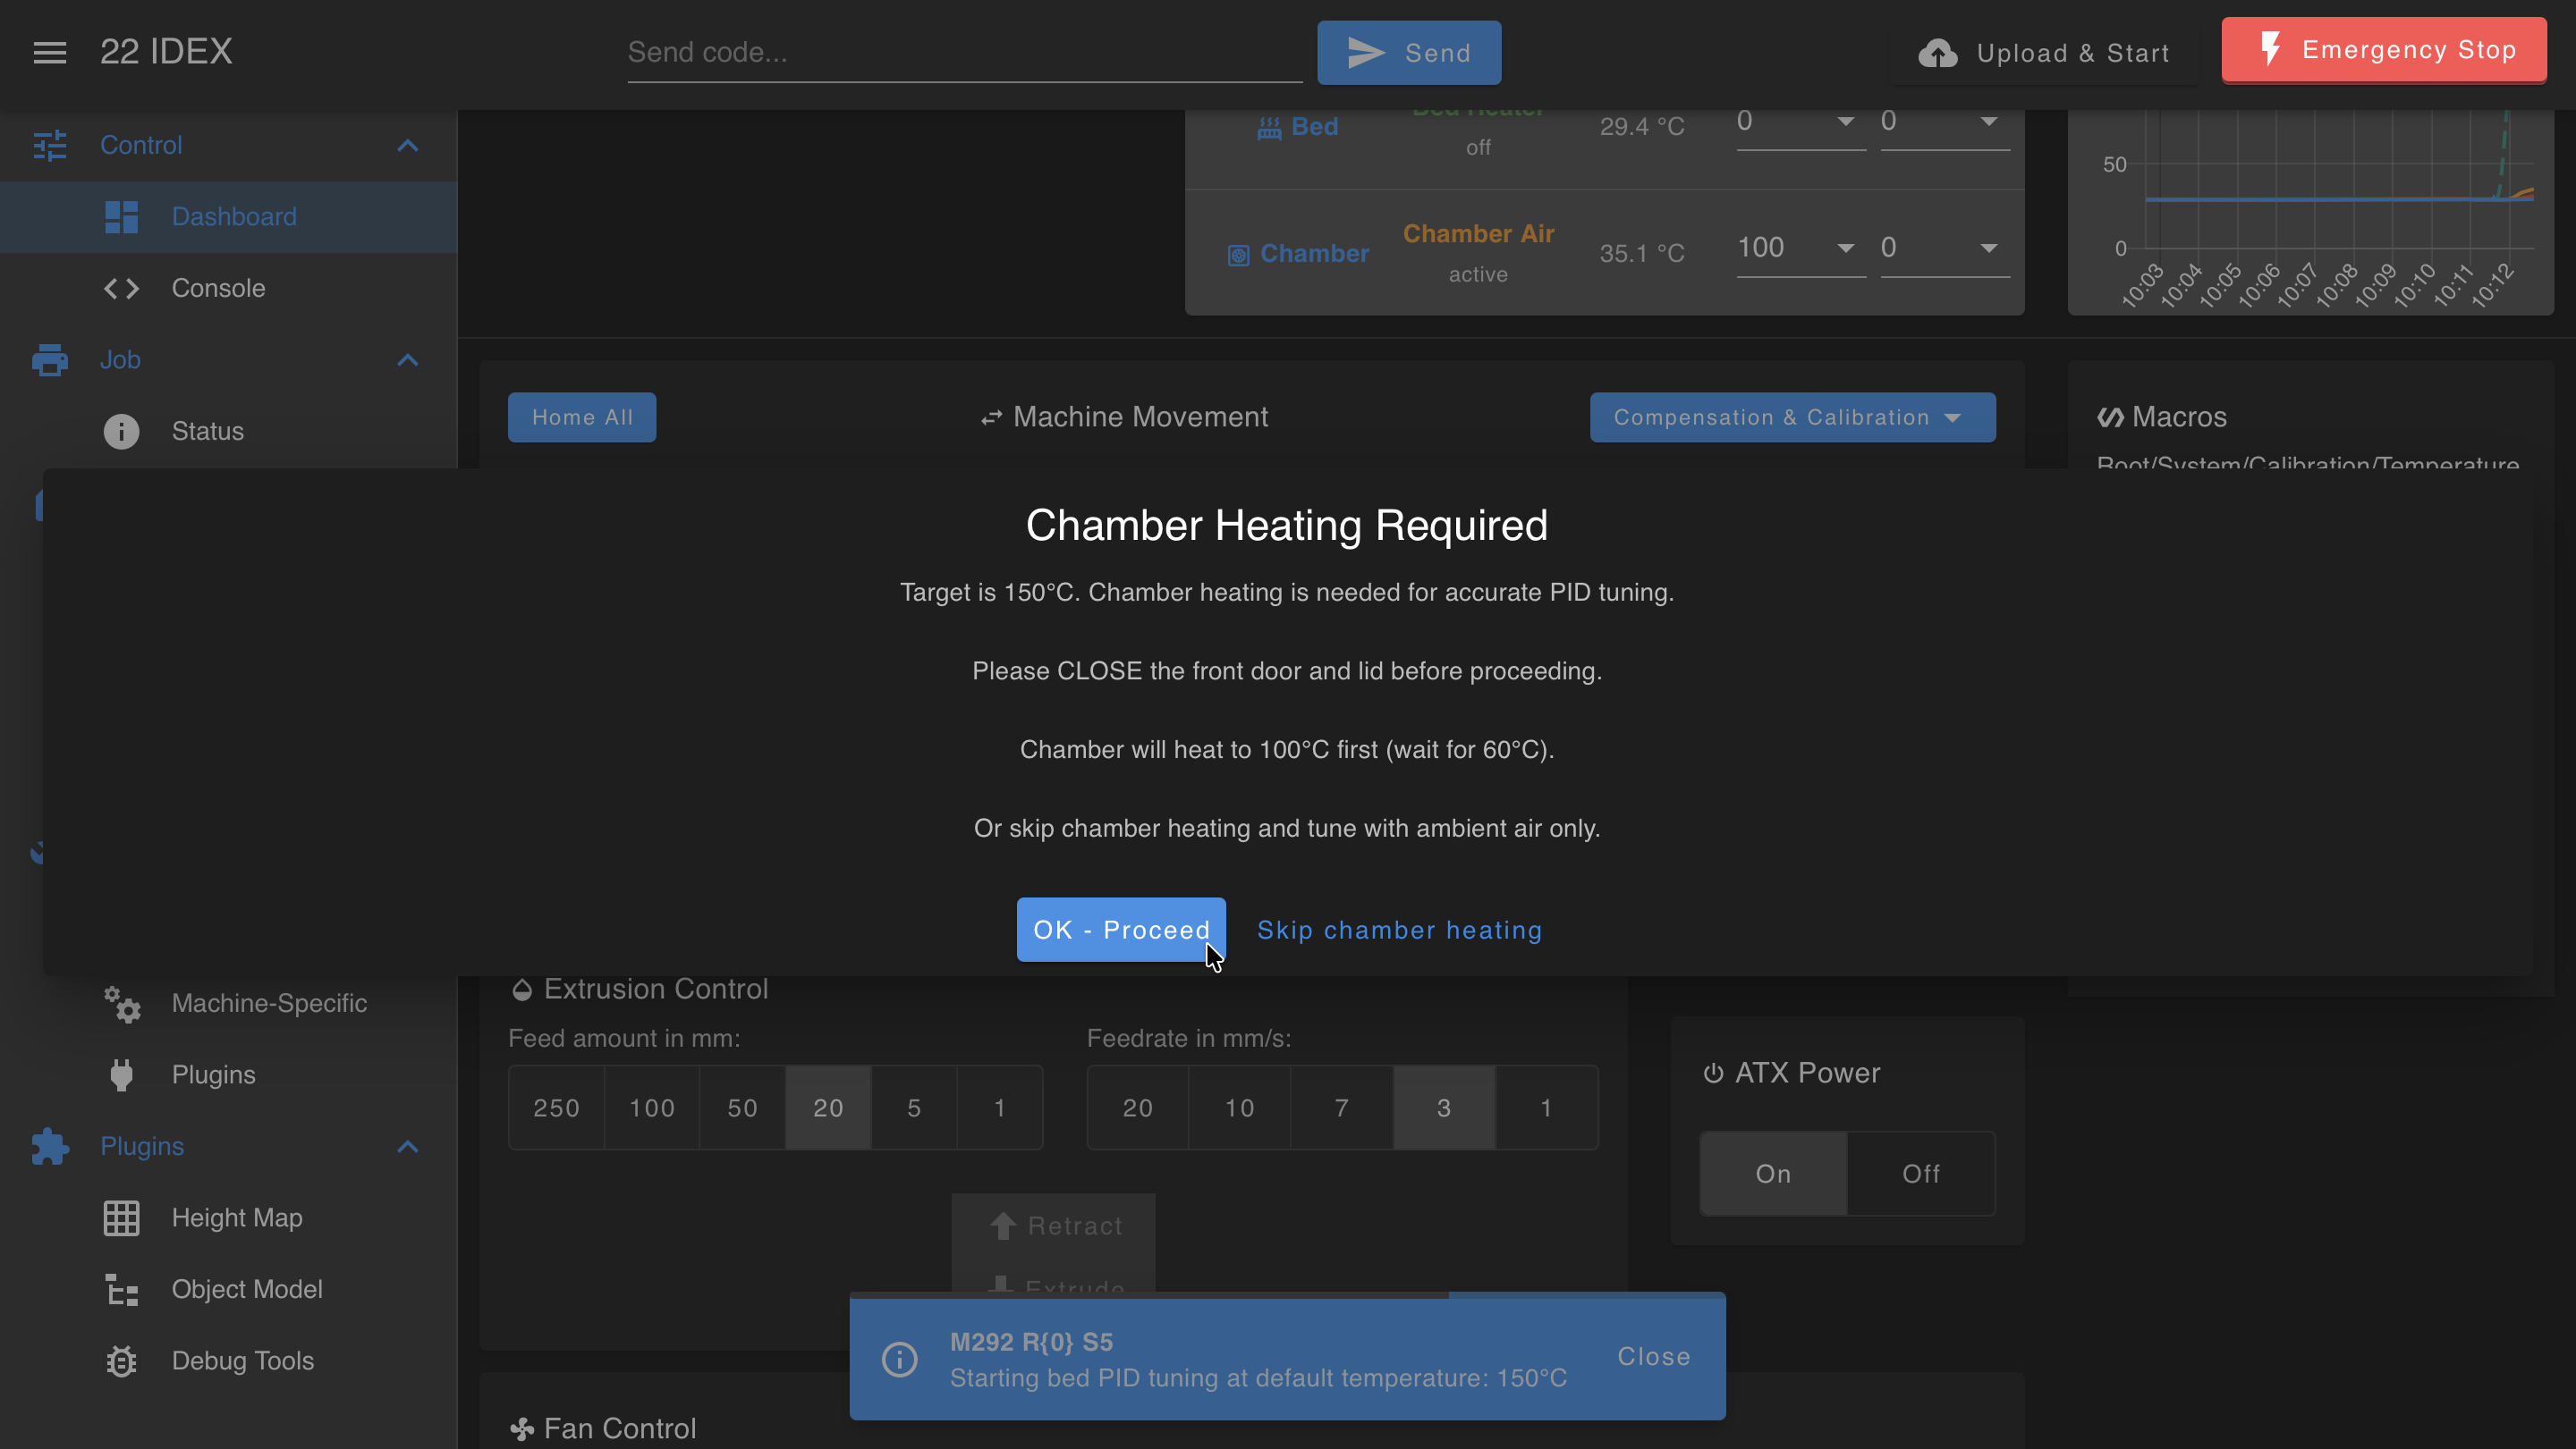Click the Height Map grid icon
2576x1449 pixels.
[121, 1218]
